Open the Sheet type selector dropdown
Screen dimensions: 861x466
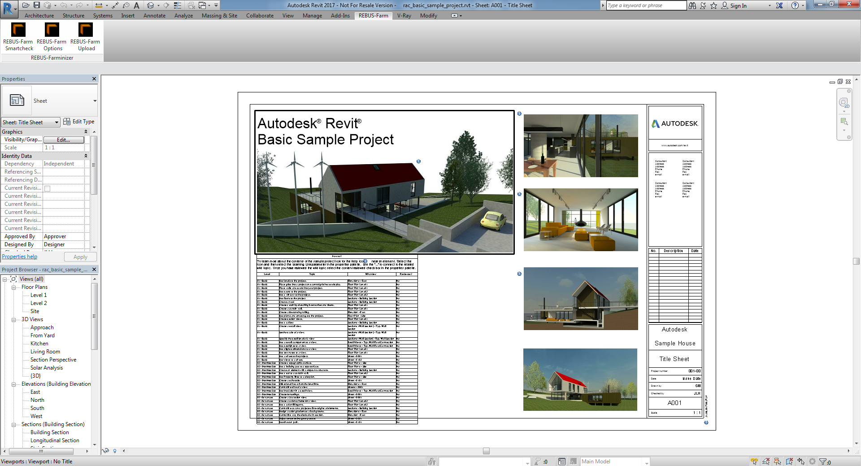click(x=95, y=101)
